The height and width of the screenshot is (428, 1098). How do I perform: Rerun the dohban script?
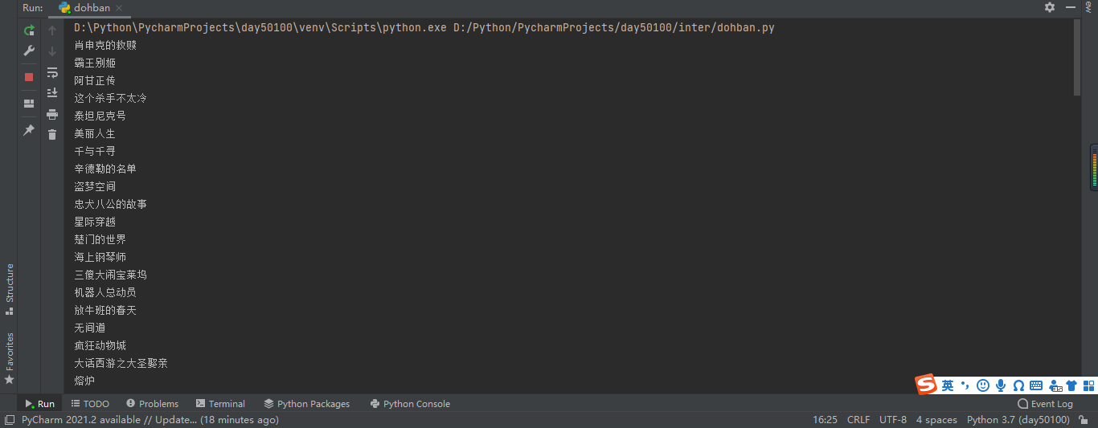[29, 31]
